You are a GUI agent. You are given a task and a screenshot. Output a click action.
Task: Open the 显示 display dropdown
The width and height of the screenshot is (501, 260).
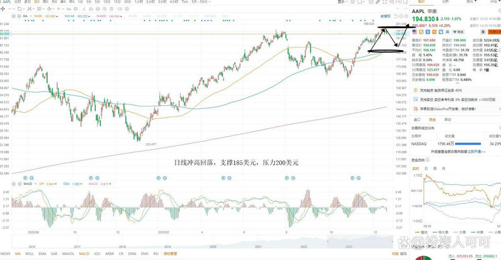(x=343, y=2)
